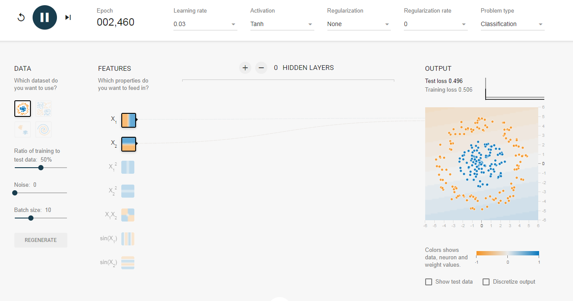
Task: Click the Training loss 0.506 text
Action: tap(449, 89)
